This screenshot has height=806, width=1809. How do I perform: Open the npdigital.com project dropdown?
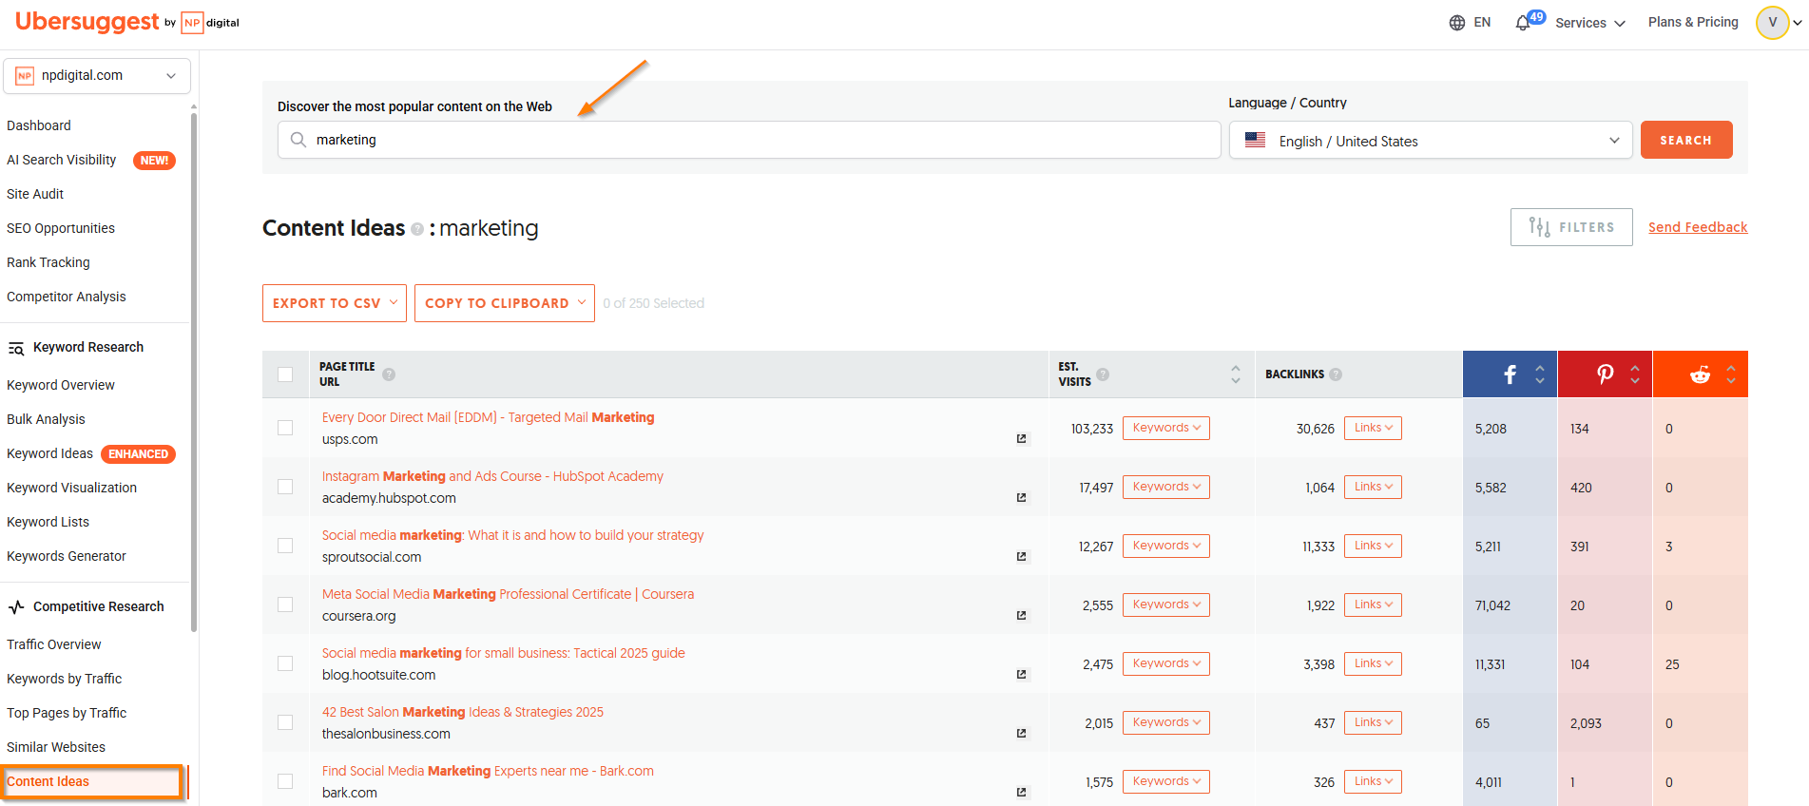97,76
